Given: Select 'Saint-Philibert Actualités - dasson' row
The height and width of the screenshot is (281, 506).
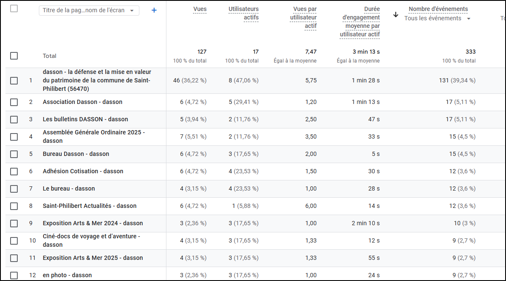Looking at the screenshot, I should [90, 206].
